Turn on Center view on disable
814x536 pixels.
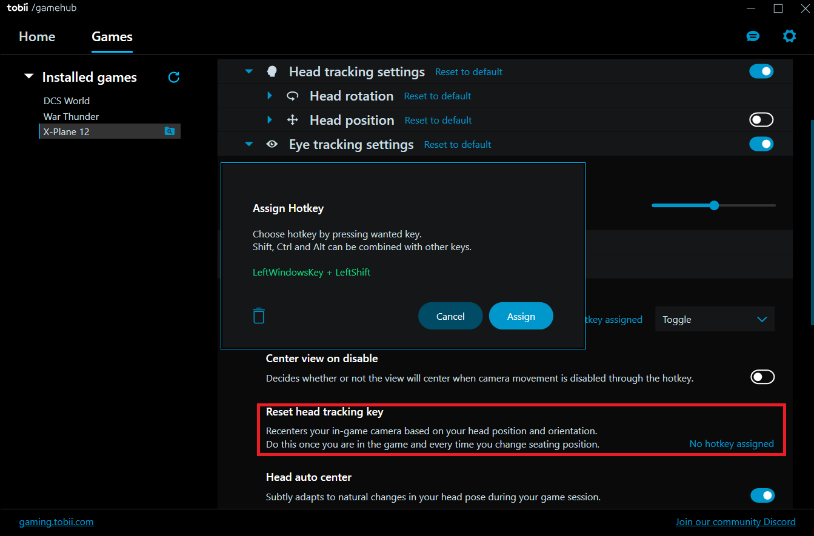coord(762,377)
